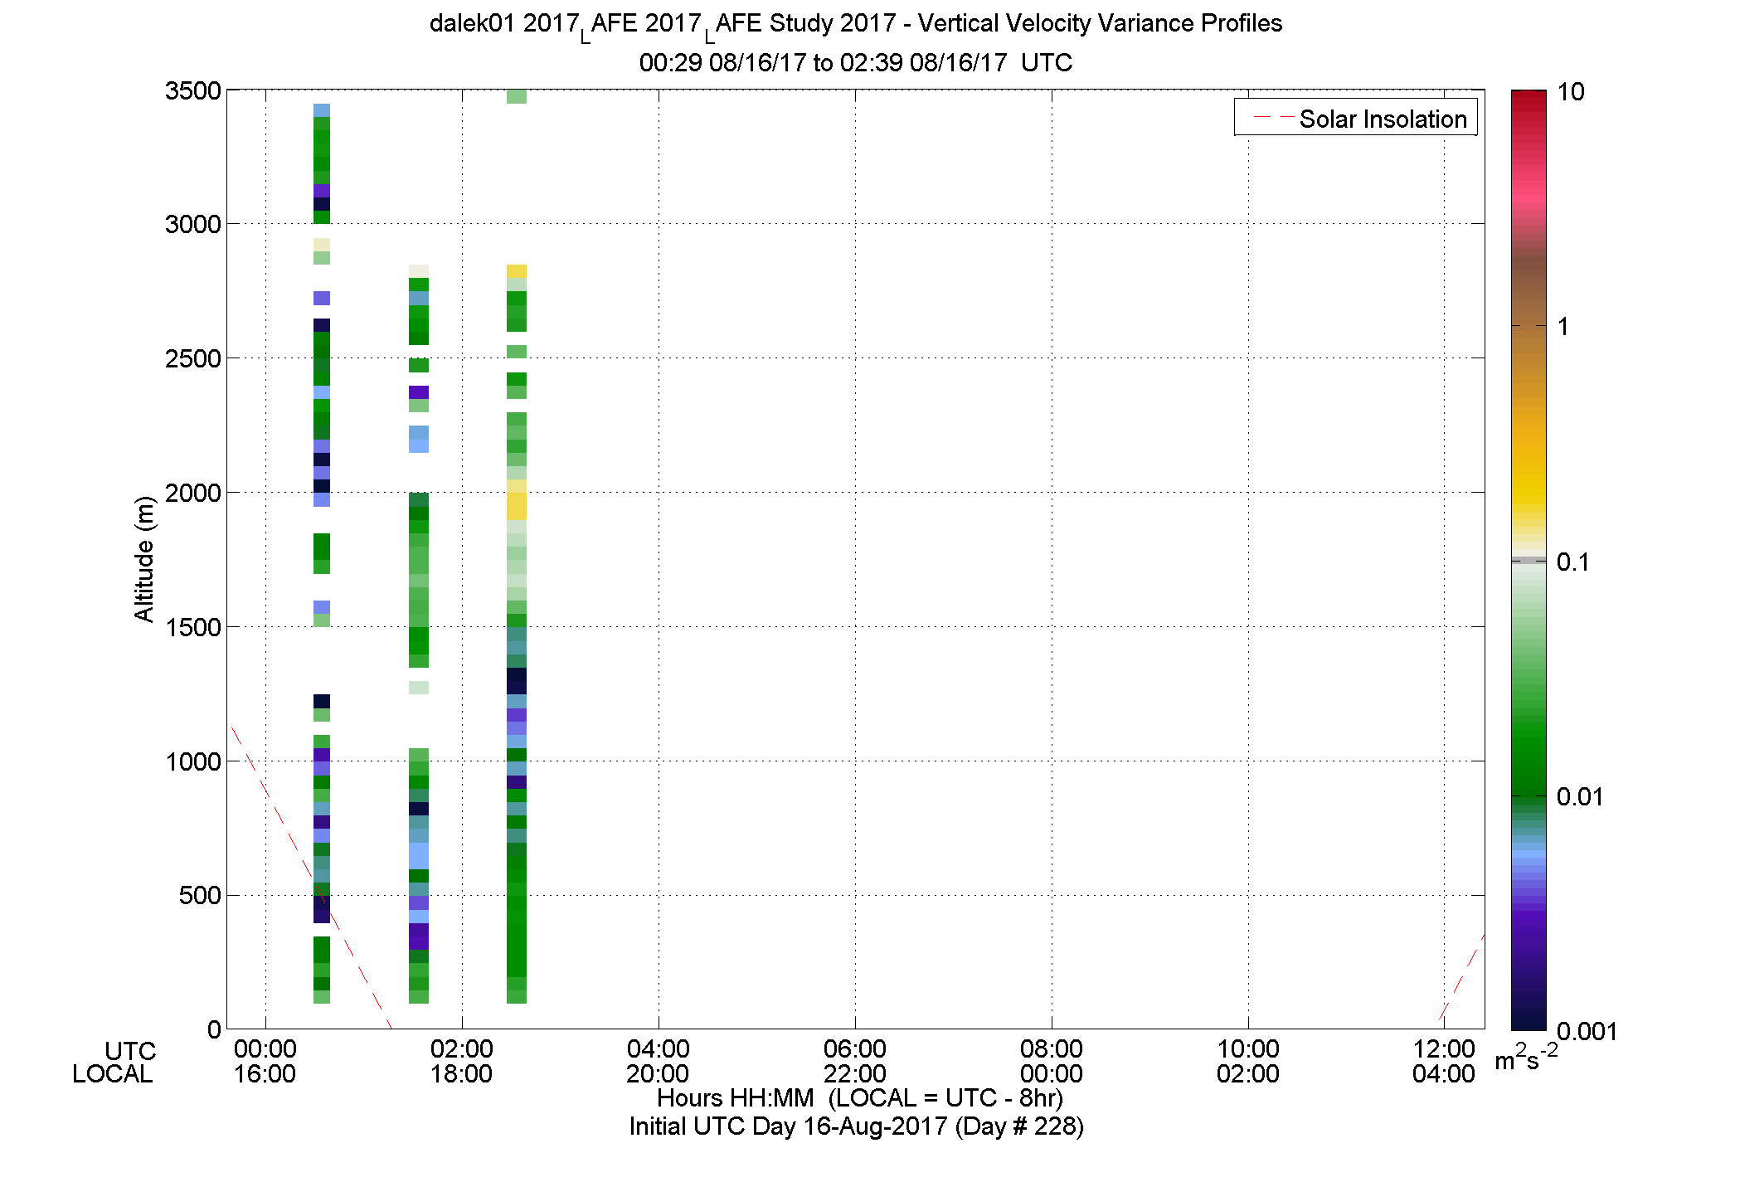Click the UTC row label
Screen dimensions: 1740x1182
130,1051
